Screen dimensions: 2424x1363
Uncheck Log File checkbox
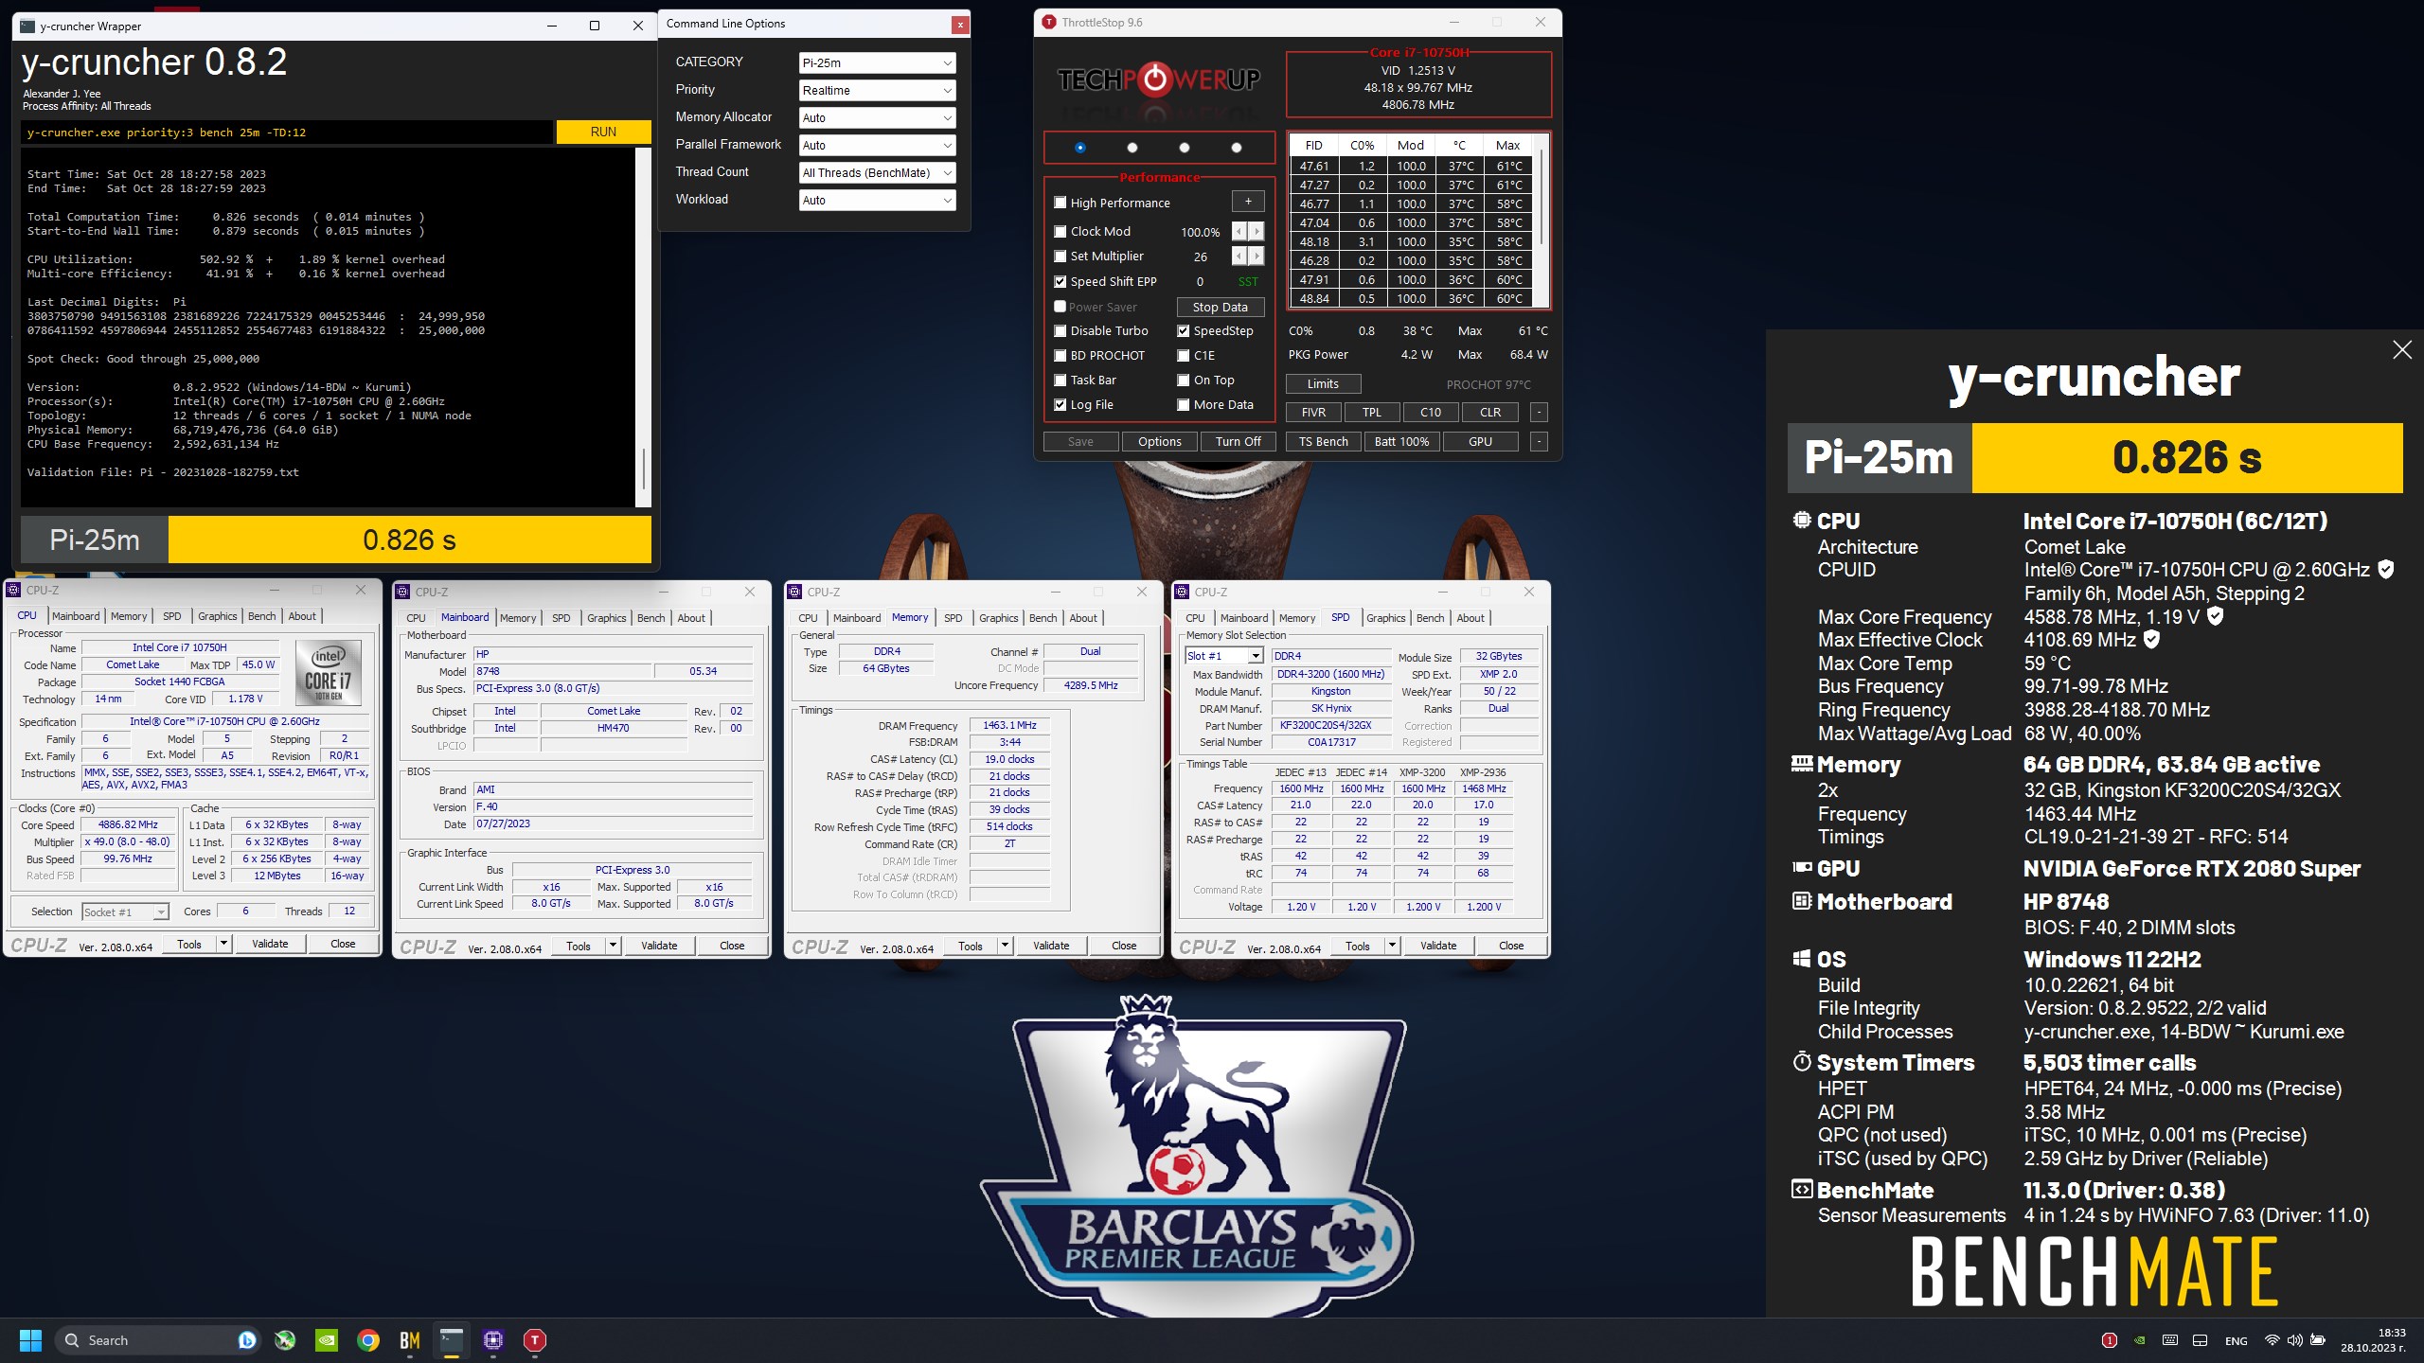pos(1060,404)
